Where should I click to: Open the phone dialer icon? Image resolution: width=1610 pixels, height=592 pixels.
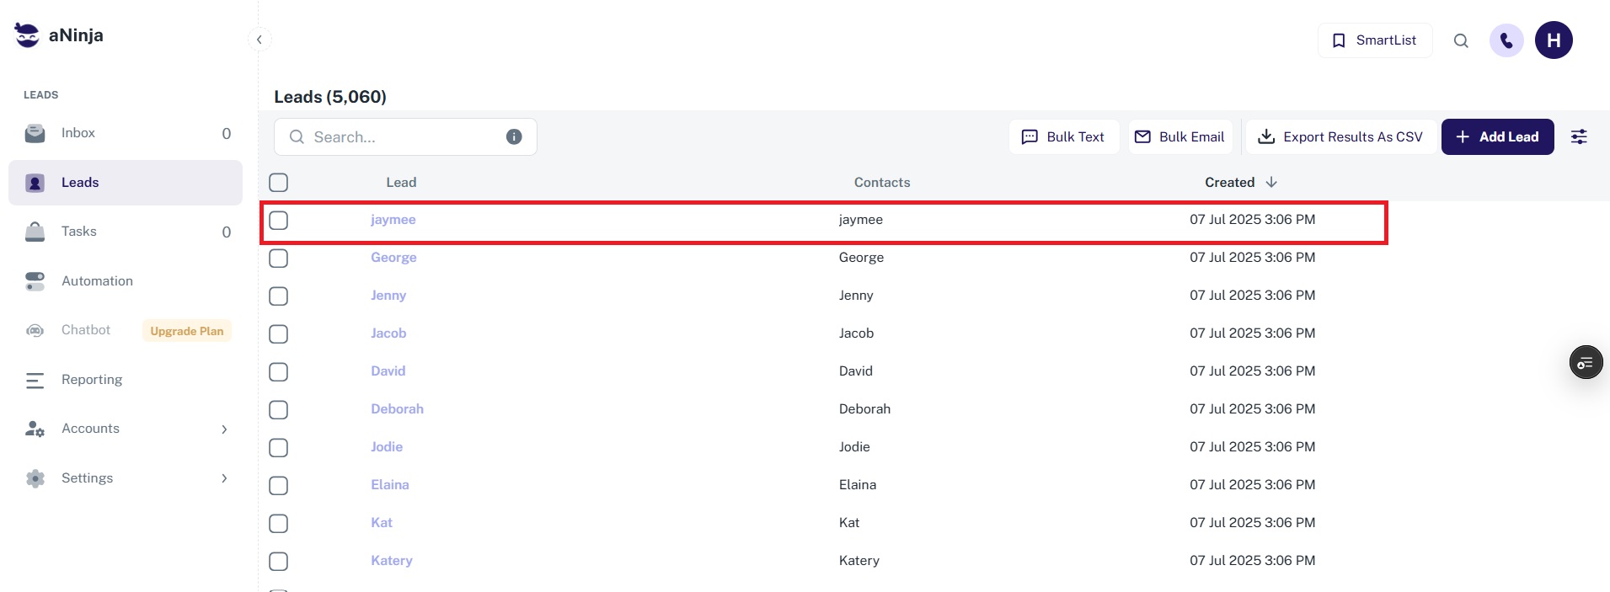tap(1506, 40)
